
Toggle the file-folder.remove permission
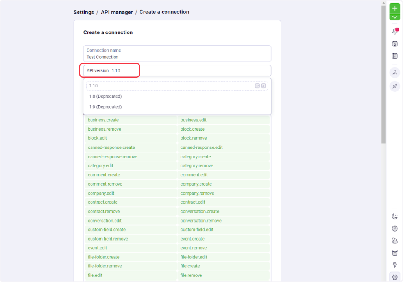(131, 266)
